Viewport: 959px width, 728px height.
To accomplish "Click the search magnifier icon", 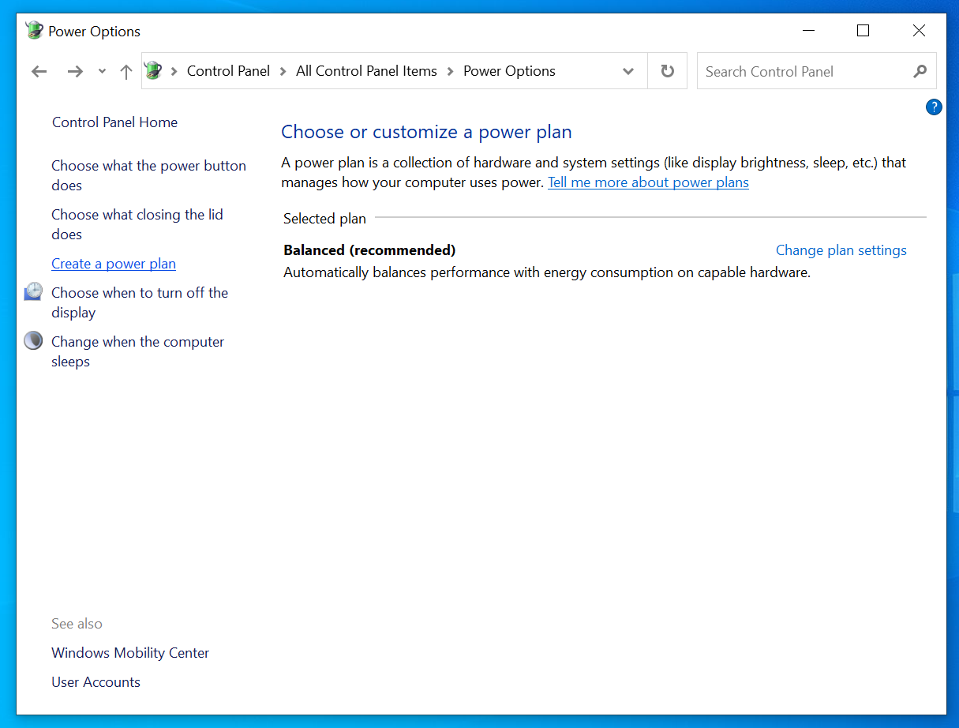I will 920,71.
